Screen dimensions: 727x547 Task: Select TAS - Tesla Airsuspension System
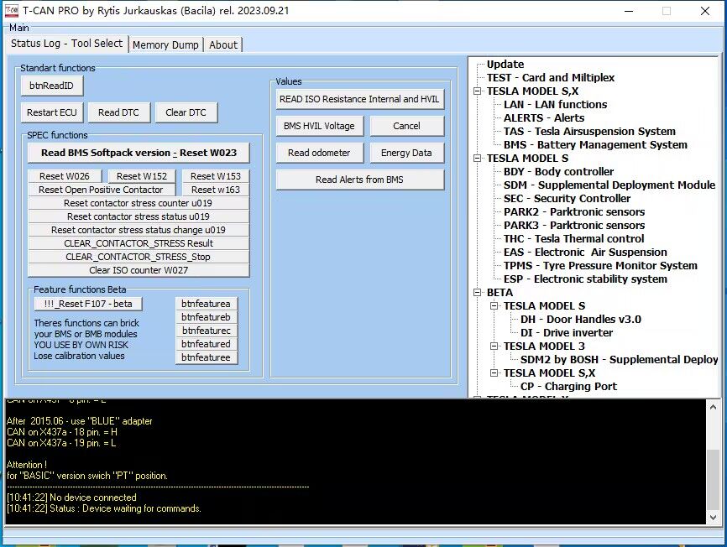(x=590, y=132)
